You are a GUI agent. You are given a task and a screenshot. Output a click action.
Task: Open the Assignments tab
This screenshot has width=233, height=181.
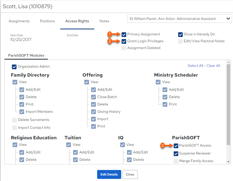[19, 21]
